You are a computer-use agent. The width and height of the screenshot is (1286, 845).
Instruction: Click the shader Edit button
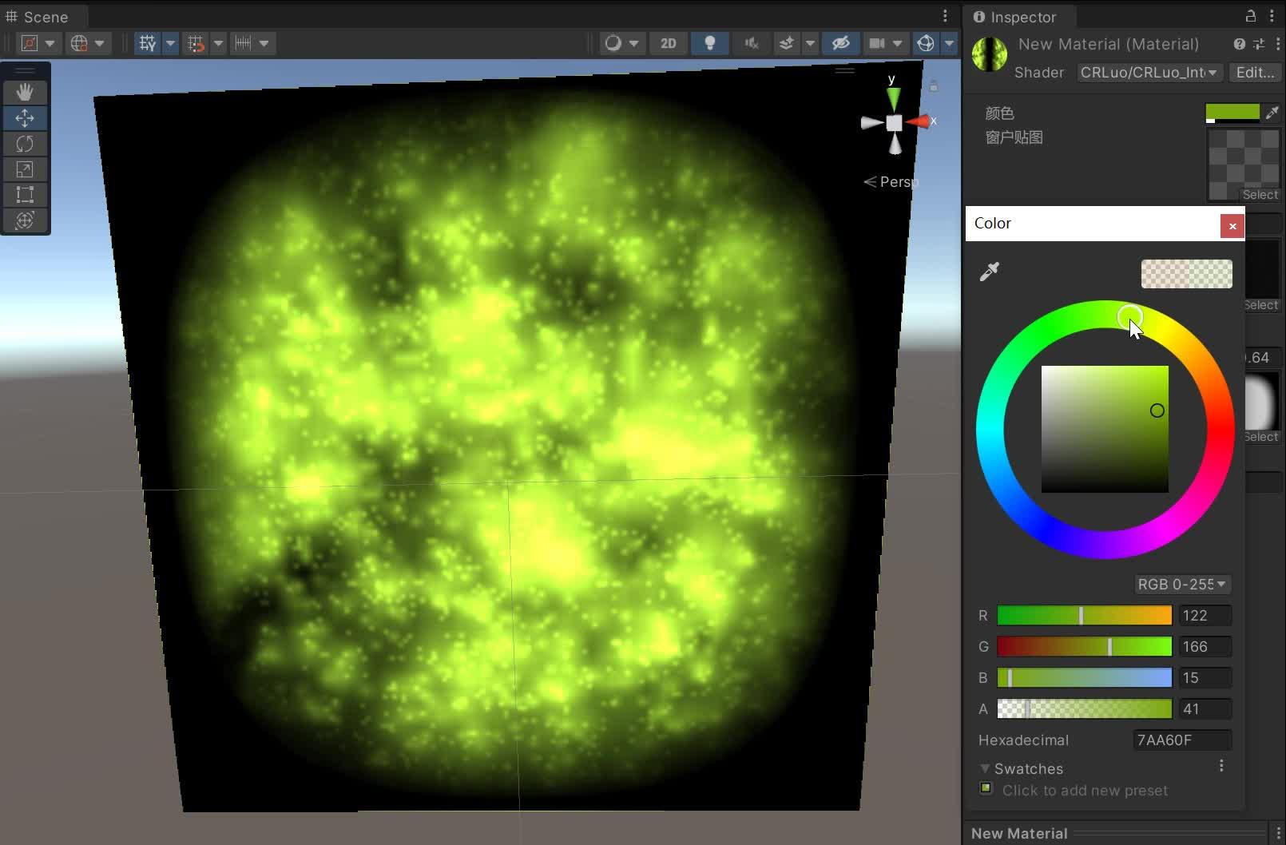point(1255,73)
